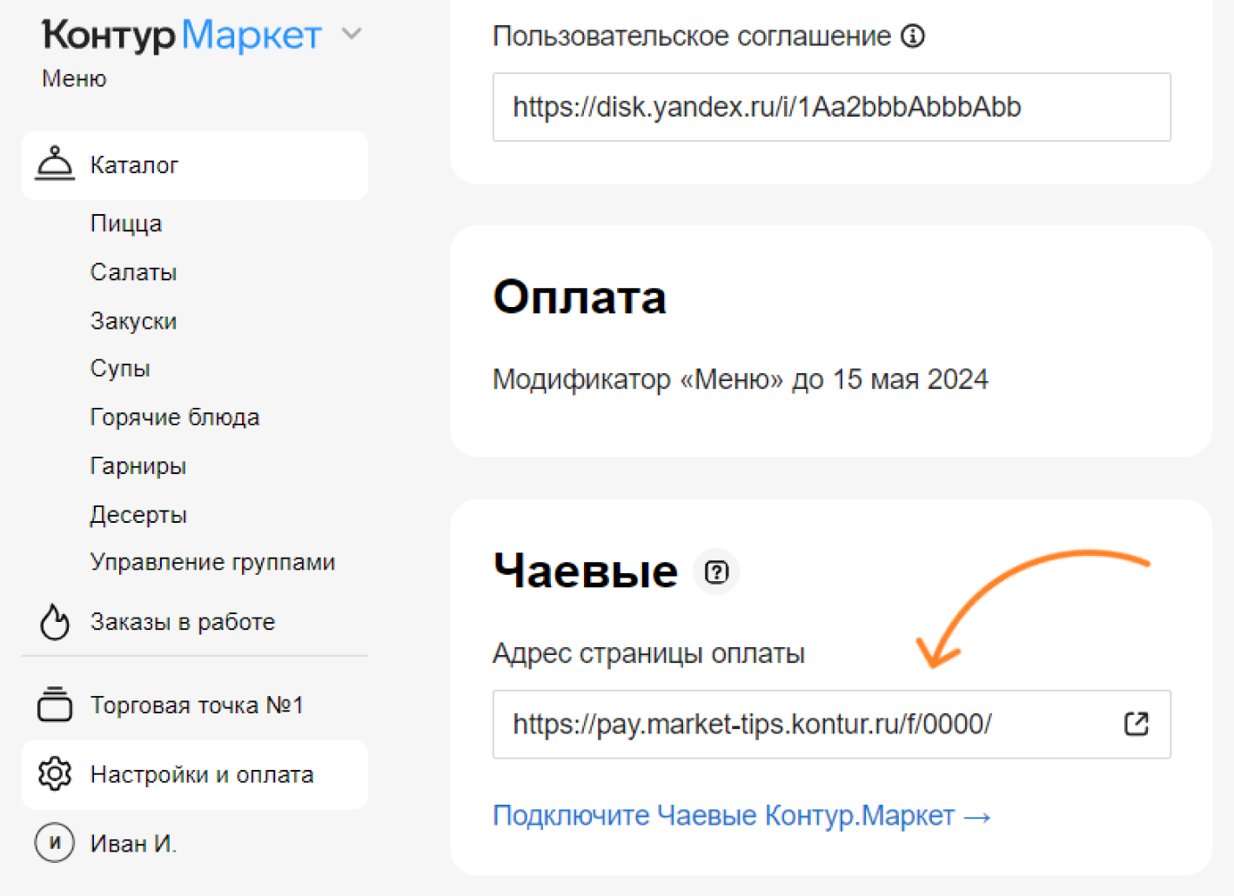Click the user avatar icon for Иван И.
Screen dimensions: 1234x896
tap(55, 843)
